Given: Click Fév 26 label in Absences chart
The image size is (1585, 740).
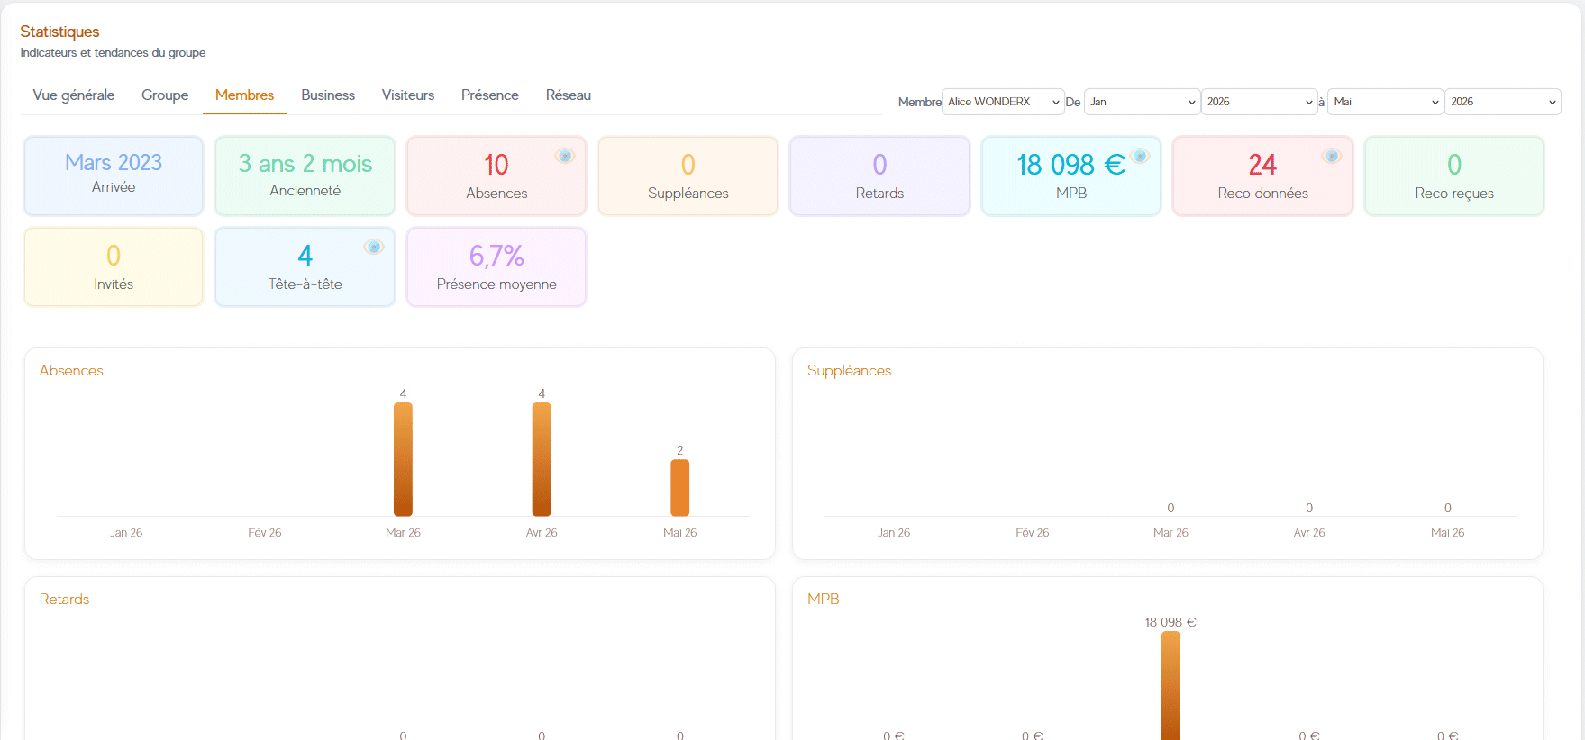Looking at the screenshot, I should coord(265,533).
